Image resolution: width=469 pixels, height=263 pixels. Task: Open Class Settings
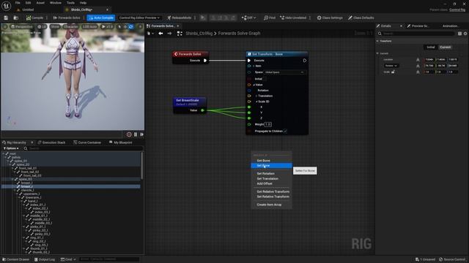tap(330, 18)
